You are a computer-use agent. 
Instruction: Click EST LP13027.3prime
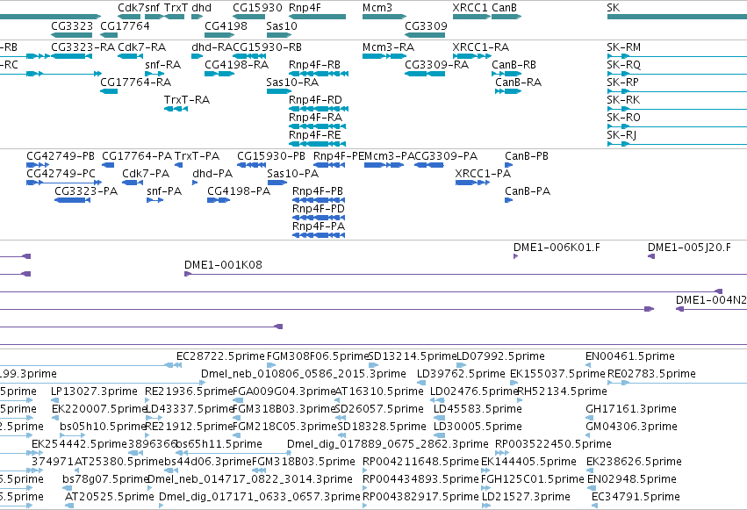pos(94,391)
